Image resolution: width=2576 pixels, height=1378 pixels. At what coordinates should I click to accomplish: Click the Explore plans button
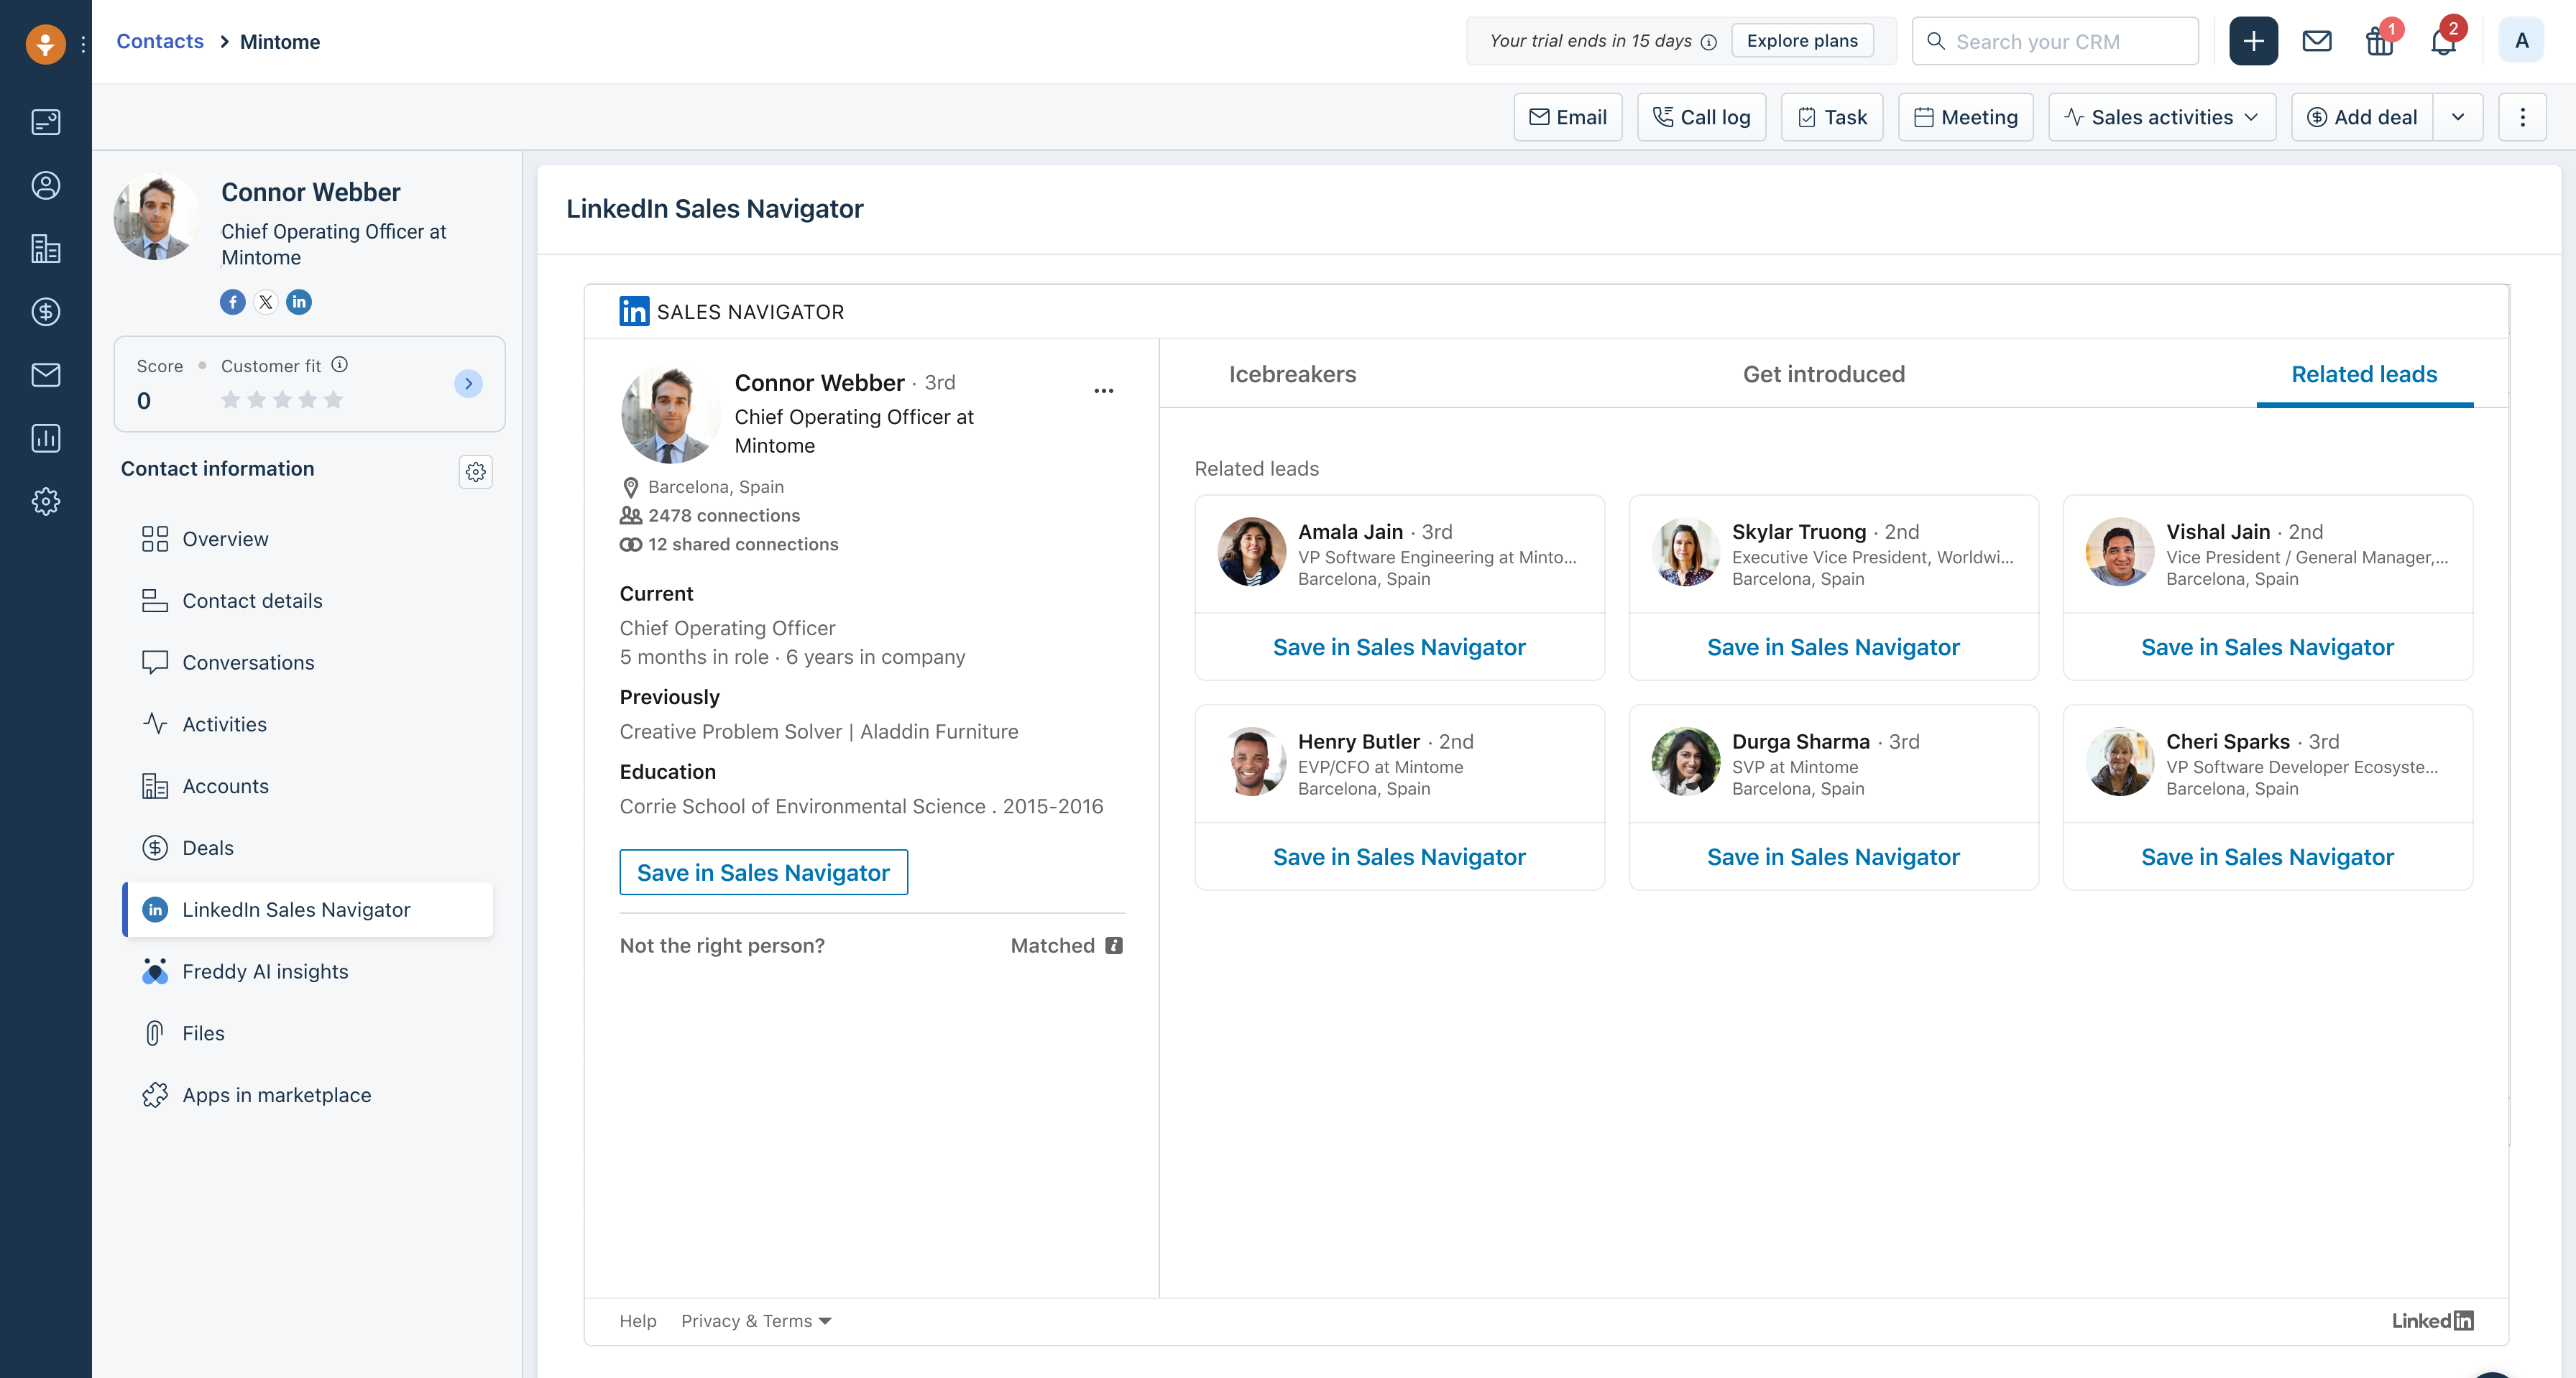1802,41
